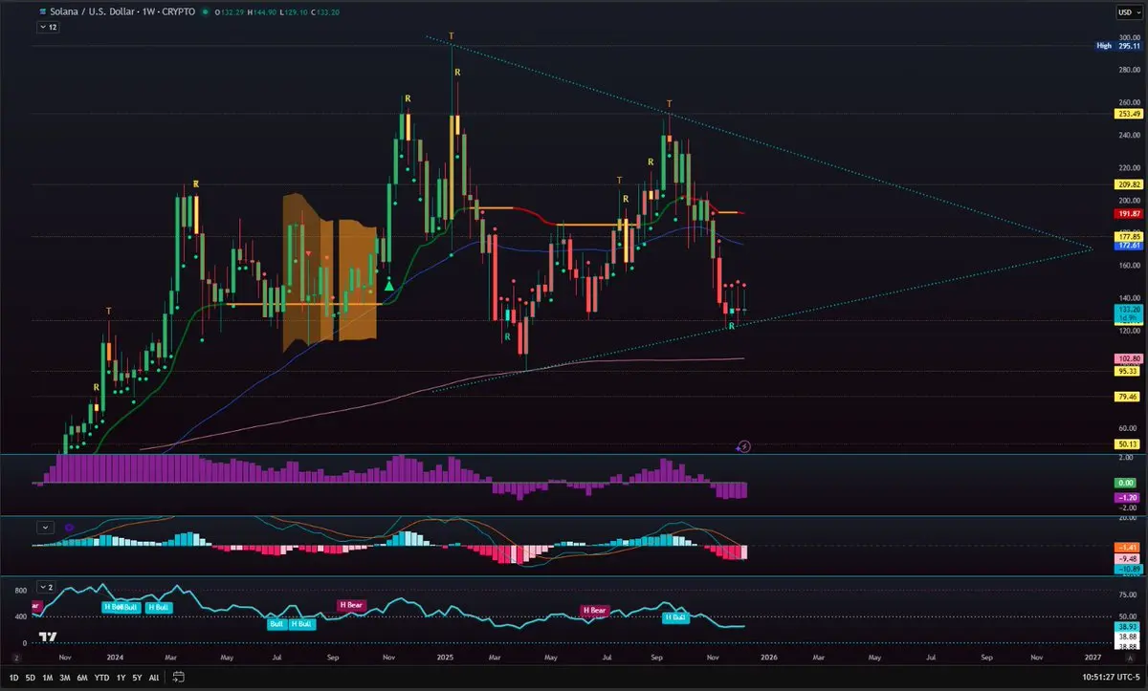
Task: Click the H Bear label near September 2024
Action: [353, 605]
